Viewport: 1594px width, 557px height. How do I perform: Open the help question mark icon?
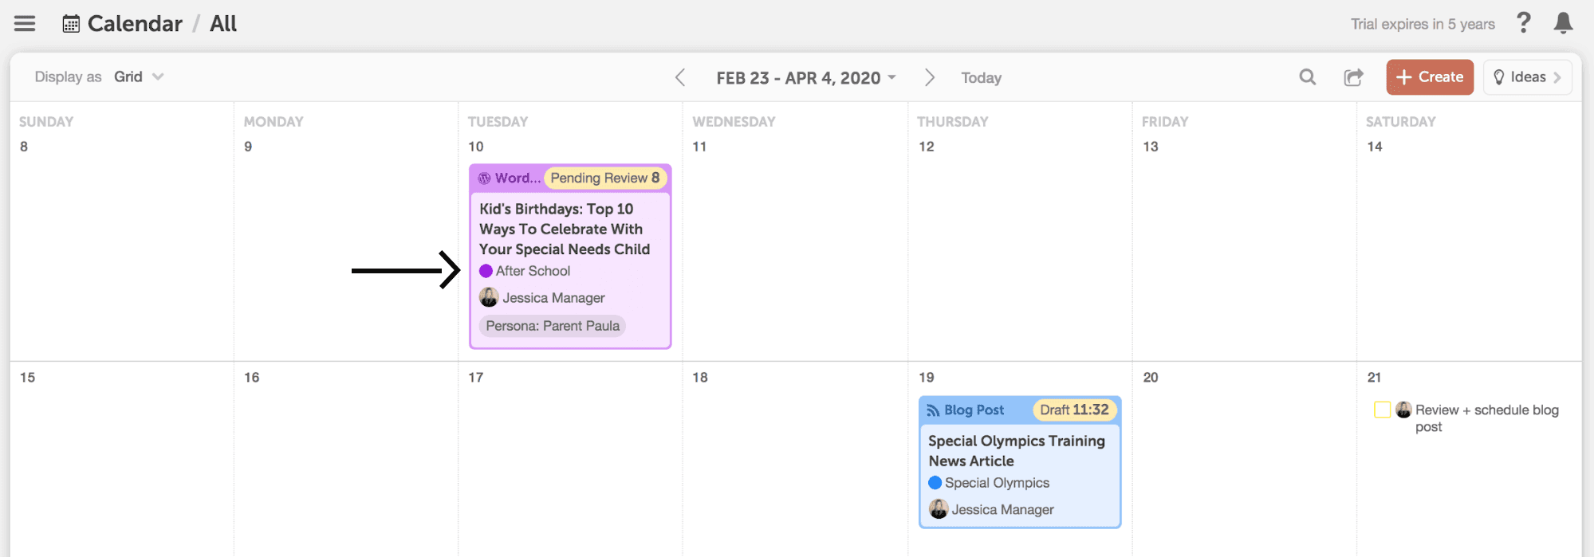click(1523, 23)
